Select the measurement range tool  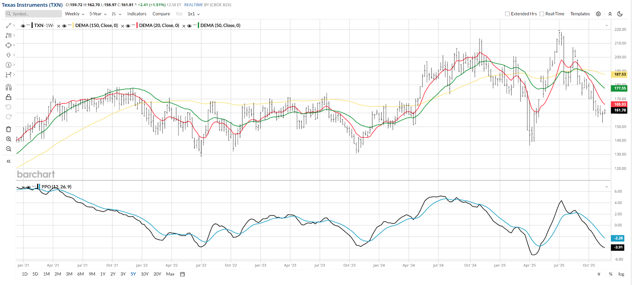[8, 75]
